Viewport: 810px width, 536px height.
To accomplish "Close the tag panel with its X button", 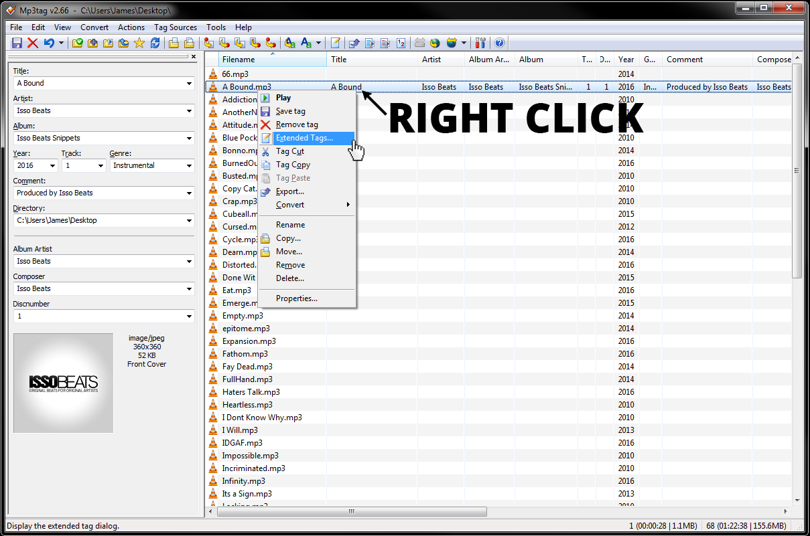I will 194,57.
